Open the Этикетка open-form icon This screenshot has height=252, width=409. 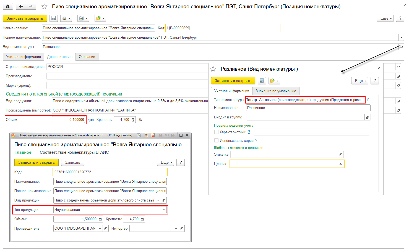point(341,155)
